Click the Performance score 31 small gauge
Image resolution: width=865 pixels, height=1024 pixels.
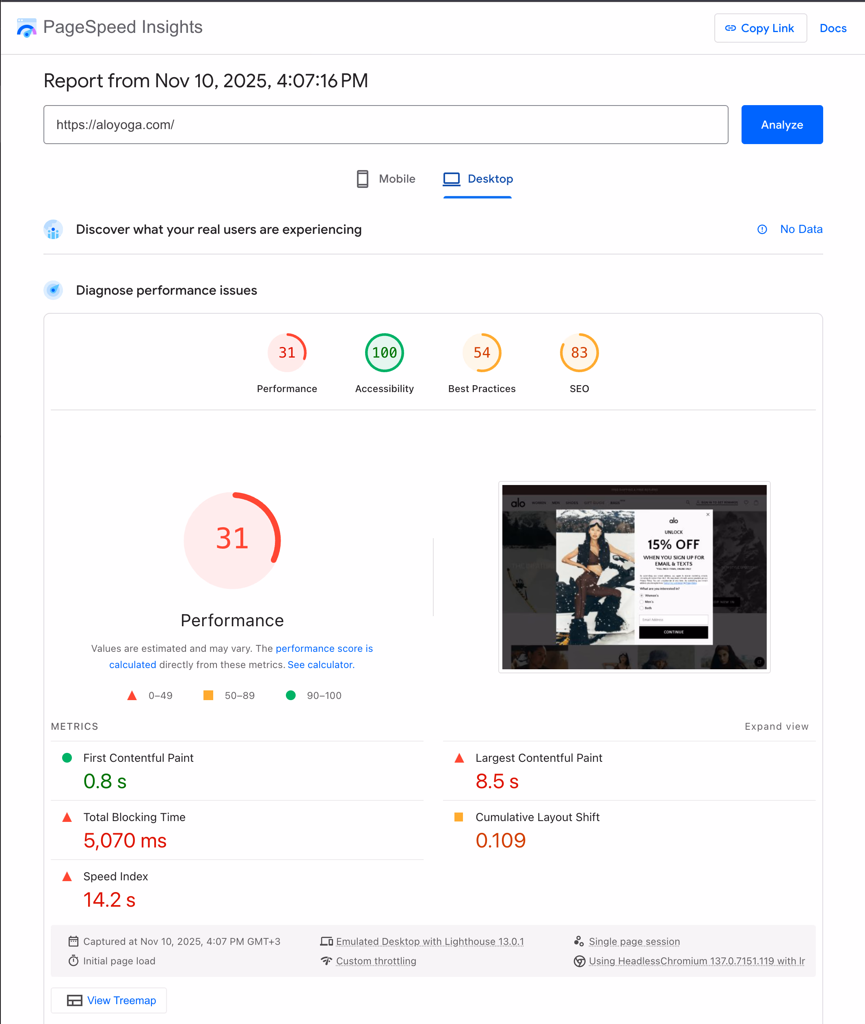click(287, 353)
